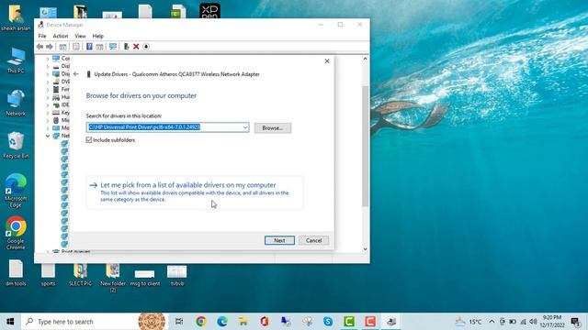Screen dimensions: 588x330
Task: Open the Network desktop icon
Action: 16,103
